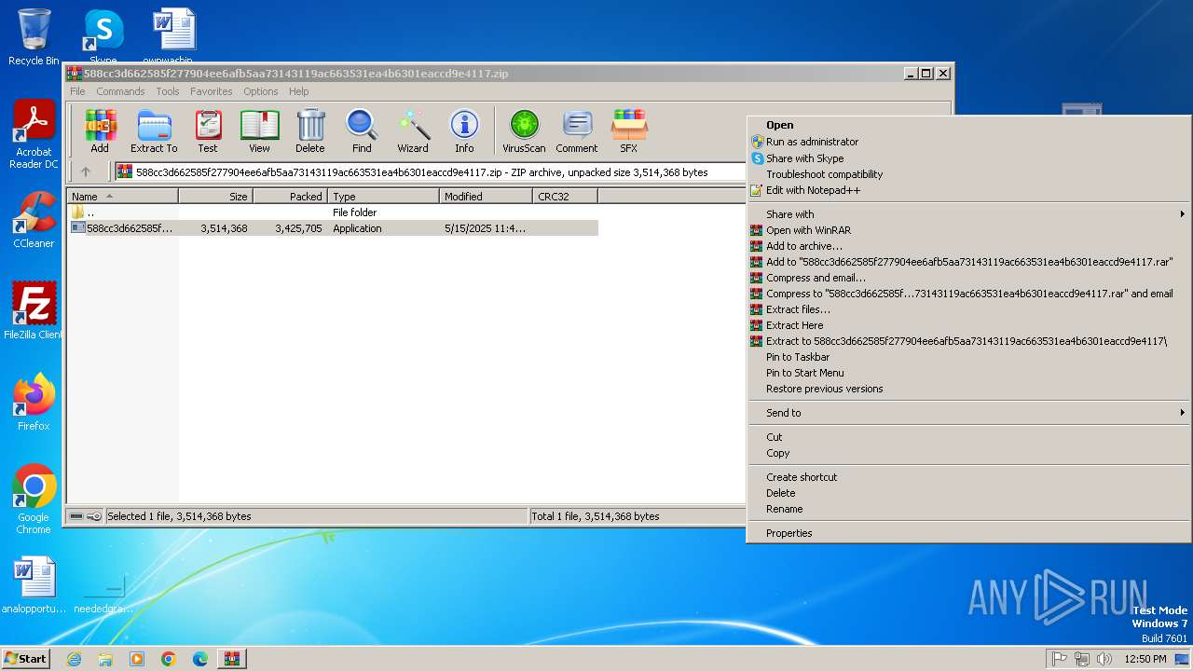Screen dimensions: 1193x671
Task: Open Acrobat Reader DC desktop shortcut
Action: tap(34, 134)
